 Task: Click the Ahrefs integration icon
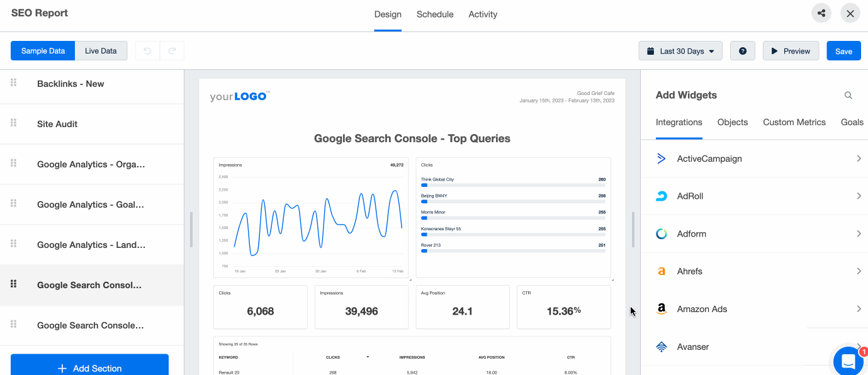click(x=661, y=271)
